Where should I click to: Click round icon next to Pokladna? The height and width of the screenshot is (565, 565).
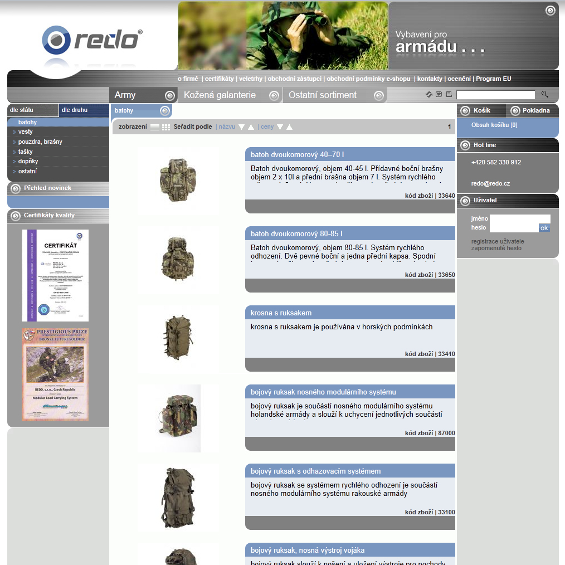tap(515, 111)
